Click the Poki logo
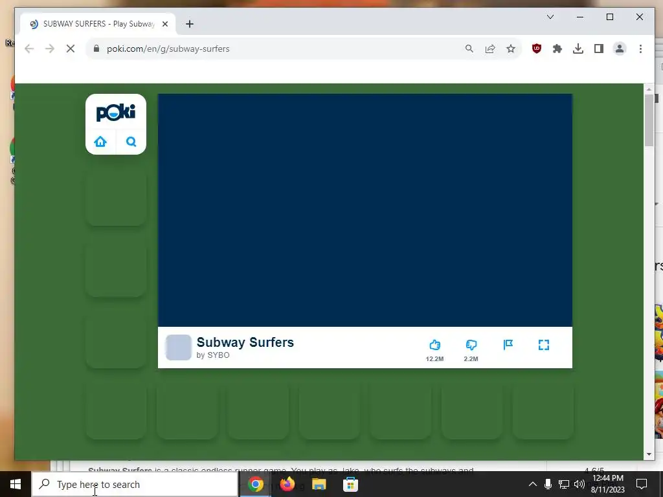Image resolution: width=663 pixels, height=497 pixels. [x=116, y=113]
